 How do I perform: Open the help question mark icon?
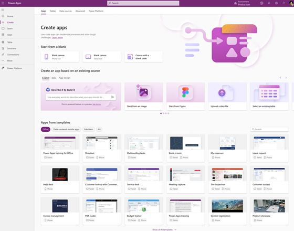283,3
